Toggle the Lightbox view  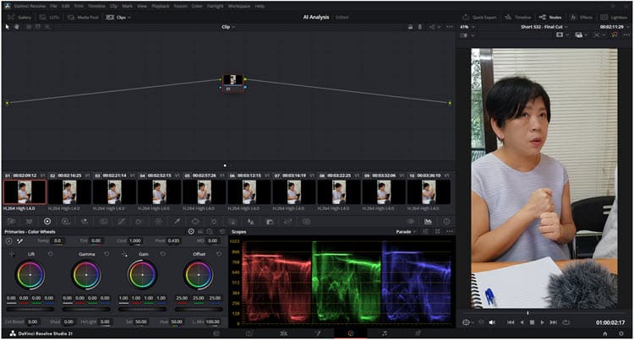[614, 18]
